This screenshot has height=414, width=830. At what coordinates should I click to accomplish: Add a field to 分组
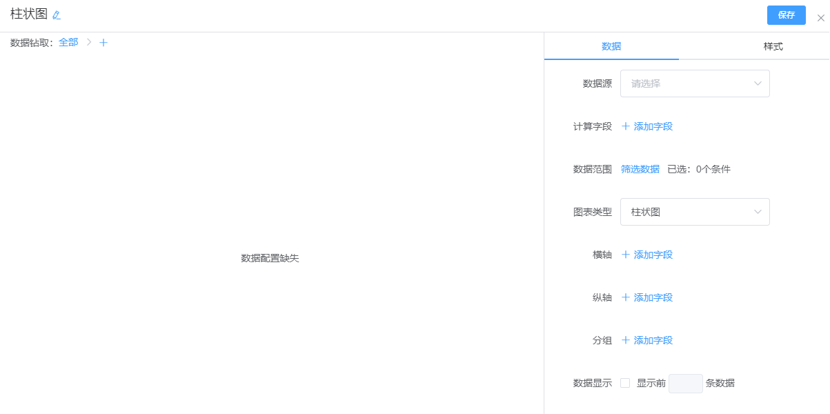tap(647, 340)
